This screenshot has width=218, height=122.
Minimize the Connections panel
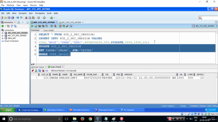point(28,22)
